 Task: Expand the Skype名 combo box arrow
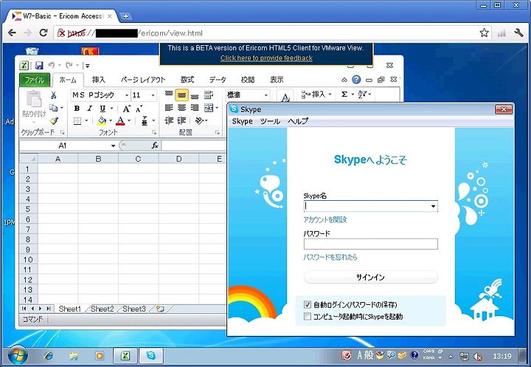(433, 206)
